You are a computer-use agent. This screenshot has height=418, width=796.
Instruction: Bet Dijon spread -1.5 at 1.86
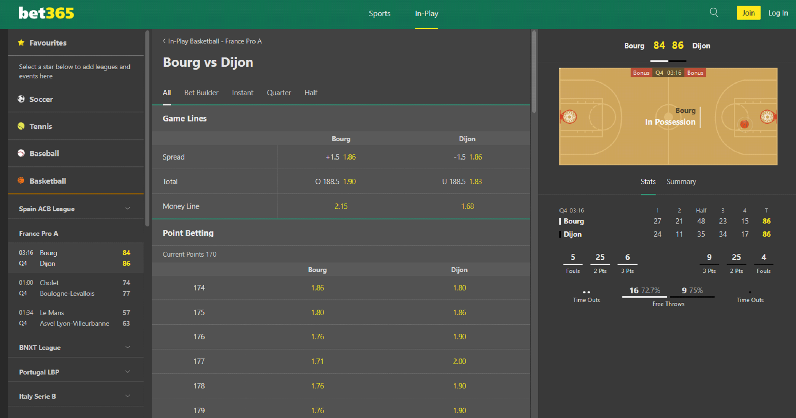(467, 157)
